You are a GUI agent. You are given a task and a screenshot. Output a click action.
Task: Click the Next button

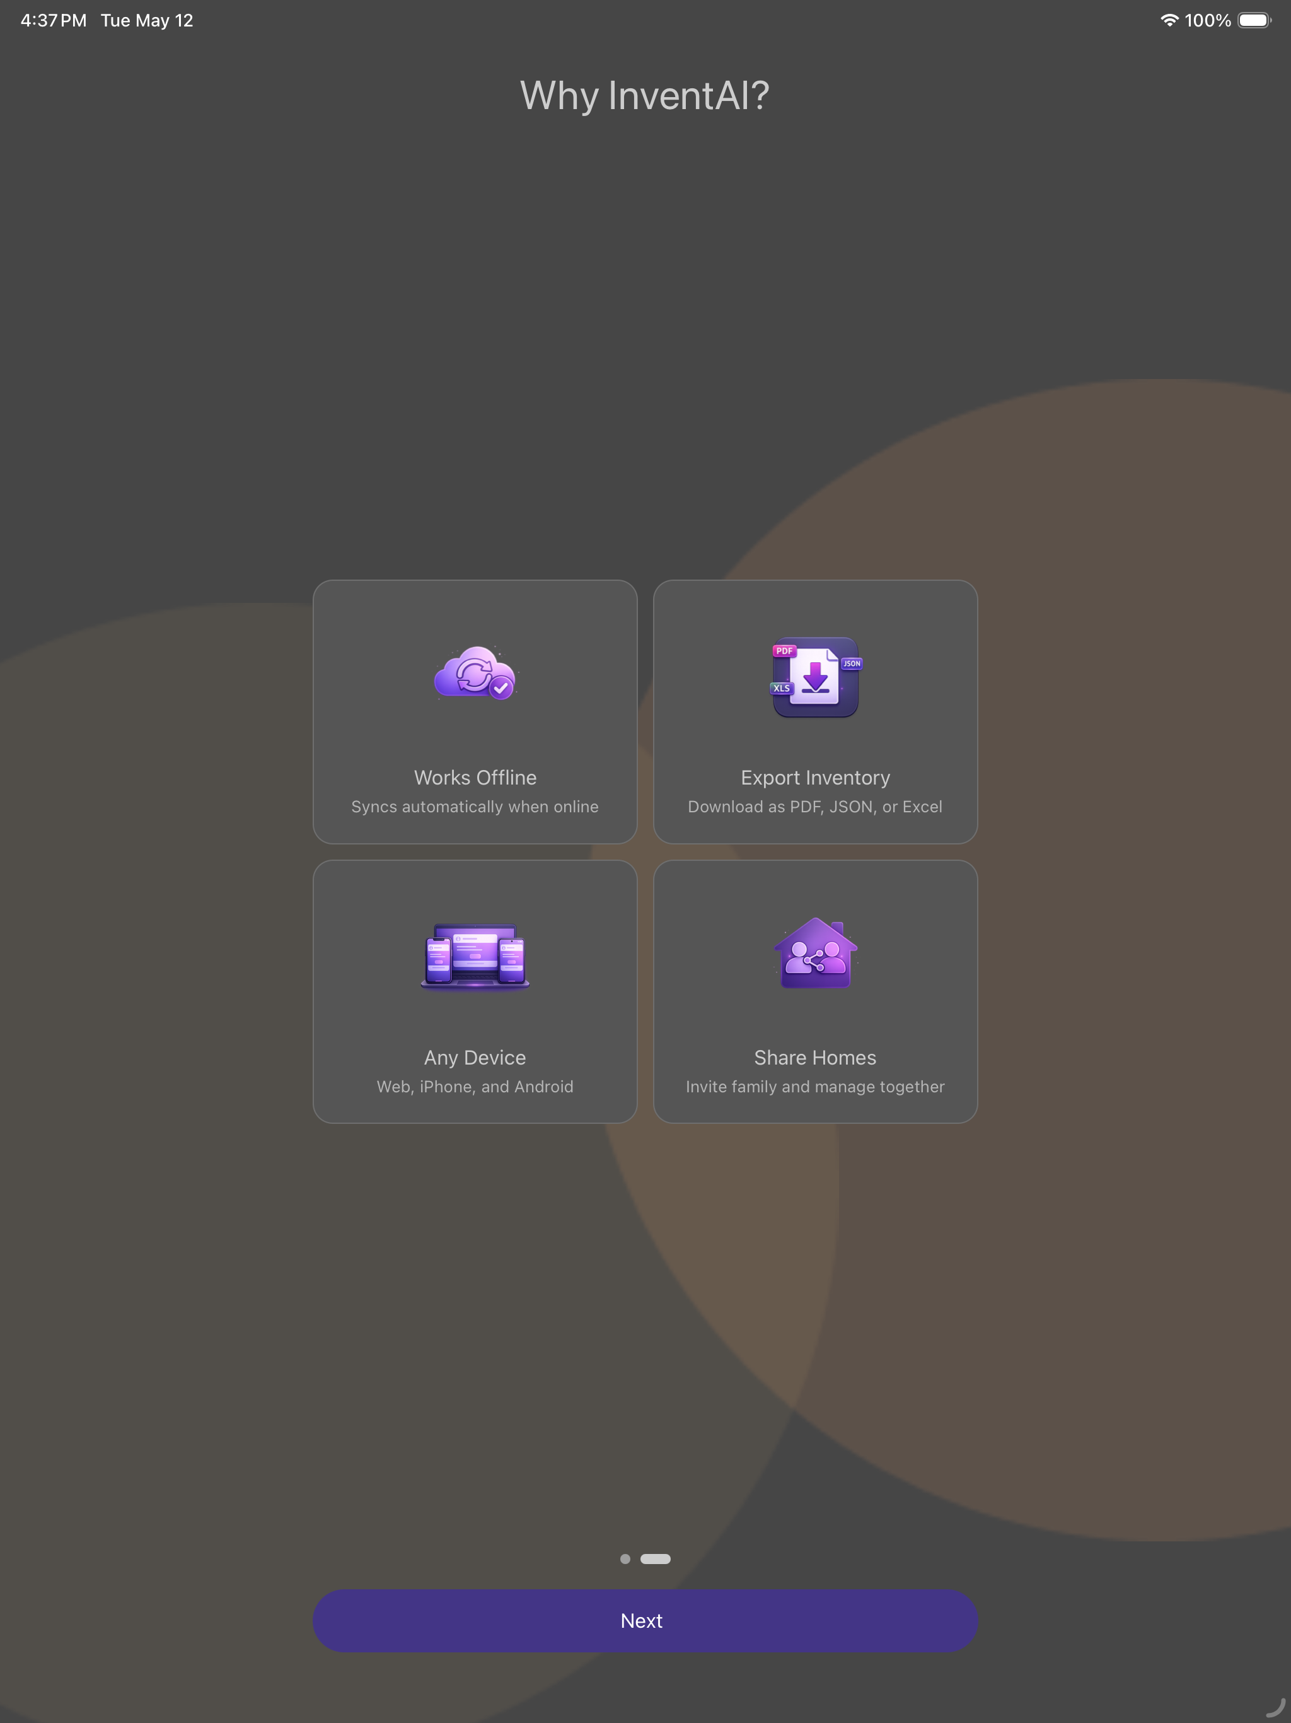click(x=645, y=1620)
